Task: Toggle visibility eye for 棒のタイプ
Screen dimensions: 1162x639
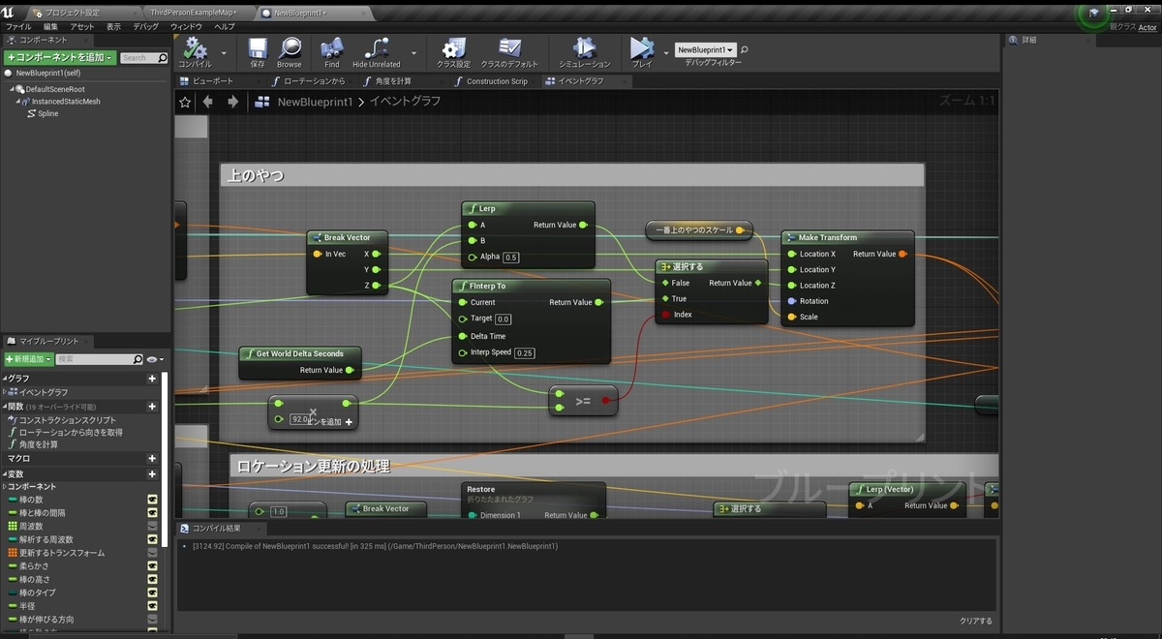Action: (x=152, y=593)
